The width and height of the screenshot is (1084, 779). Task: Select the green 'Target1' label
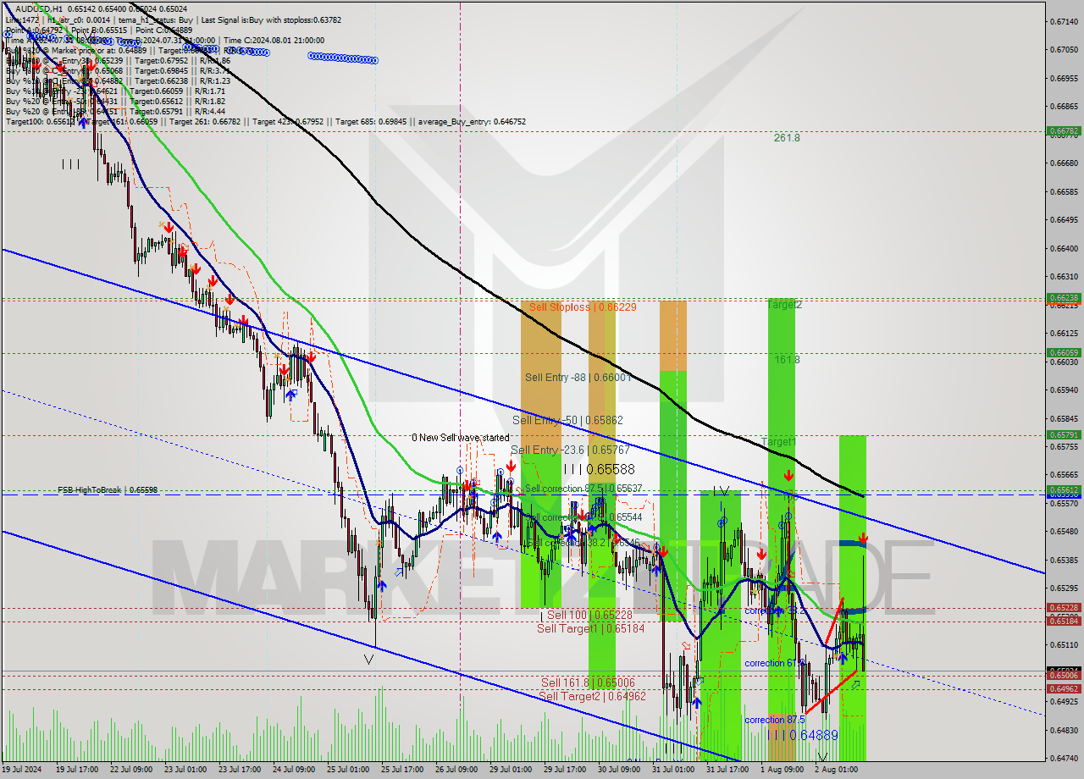click(x=778, y=442)
